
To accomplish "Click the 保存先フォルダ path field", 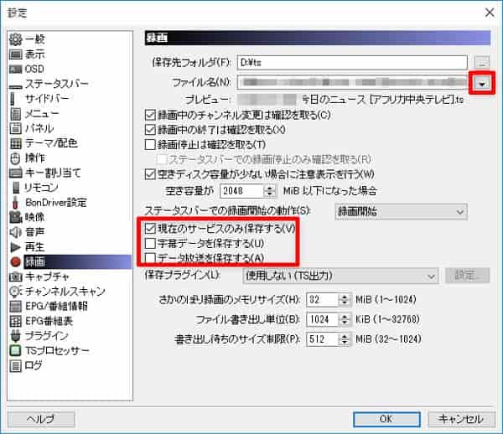I will click(x=352, y=62).
